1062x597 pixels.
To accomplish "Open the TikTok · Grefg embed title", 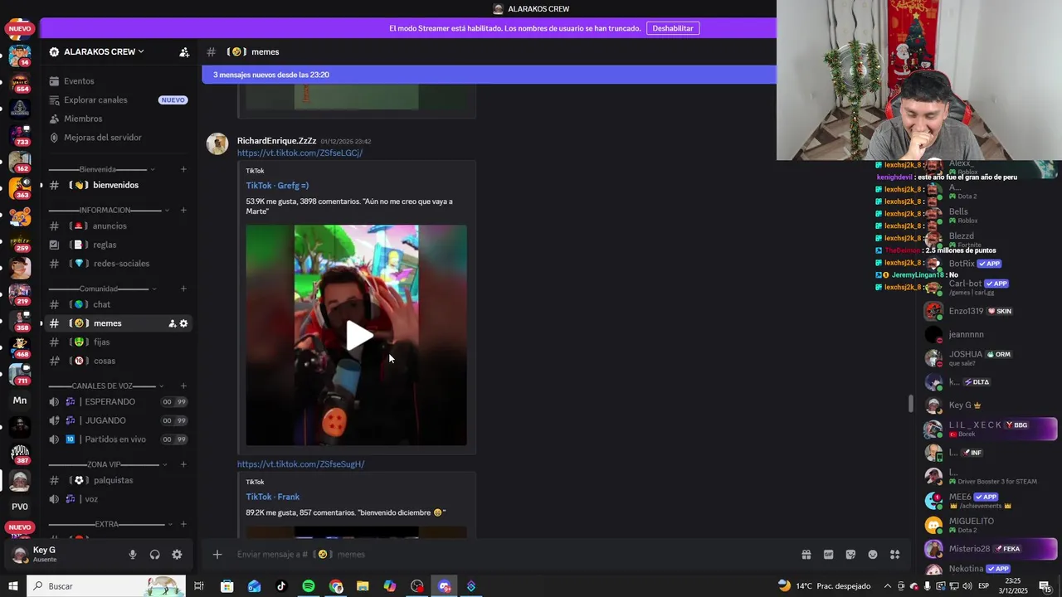I will tap(277, 186).
